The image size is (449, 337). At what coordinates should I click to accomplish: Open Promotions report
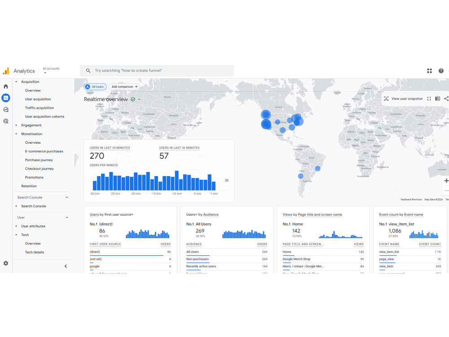pyautogui.click(x=34, y=177)
